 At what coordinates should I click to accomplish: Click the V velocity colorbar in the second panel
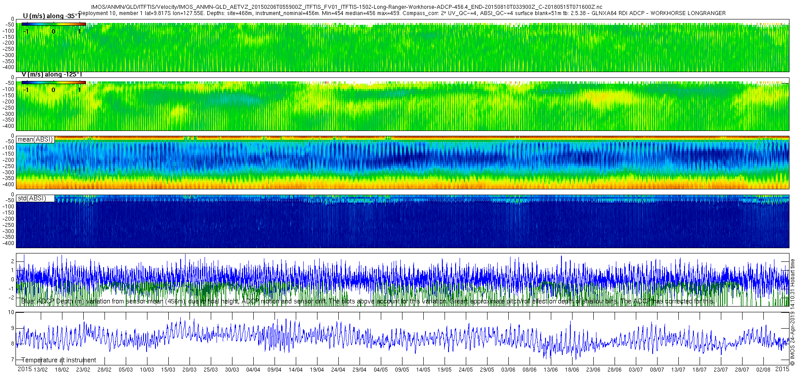[54, 82]
